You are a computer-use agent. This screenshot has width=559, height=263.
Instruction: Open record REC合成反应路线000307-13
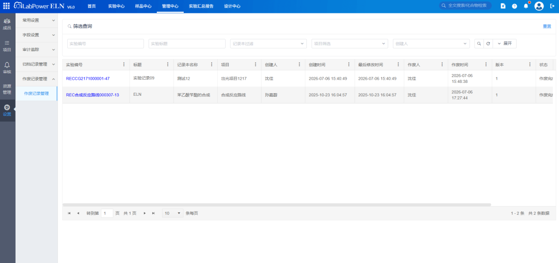click(92, 95)
